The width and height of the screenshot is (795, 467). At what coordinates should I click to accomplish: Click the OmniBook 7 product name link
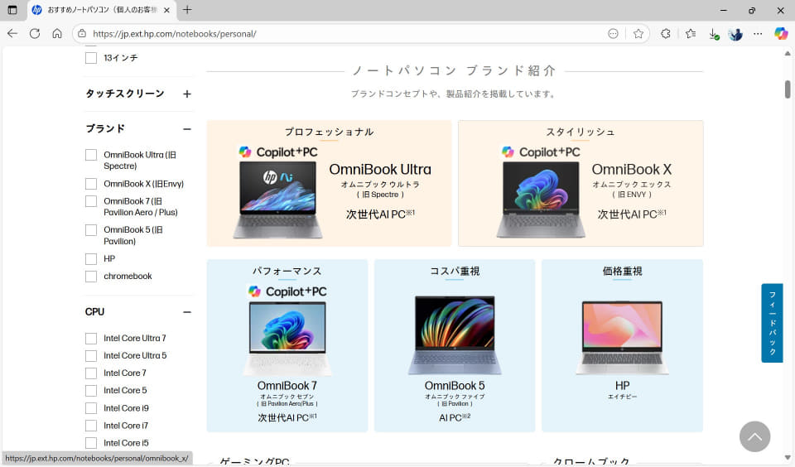click(x=287, y=386)
